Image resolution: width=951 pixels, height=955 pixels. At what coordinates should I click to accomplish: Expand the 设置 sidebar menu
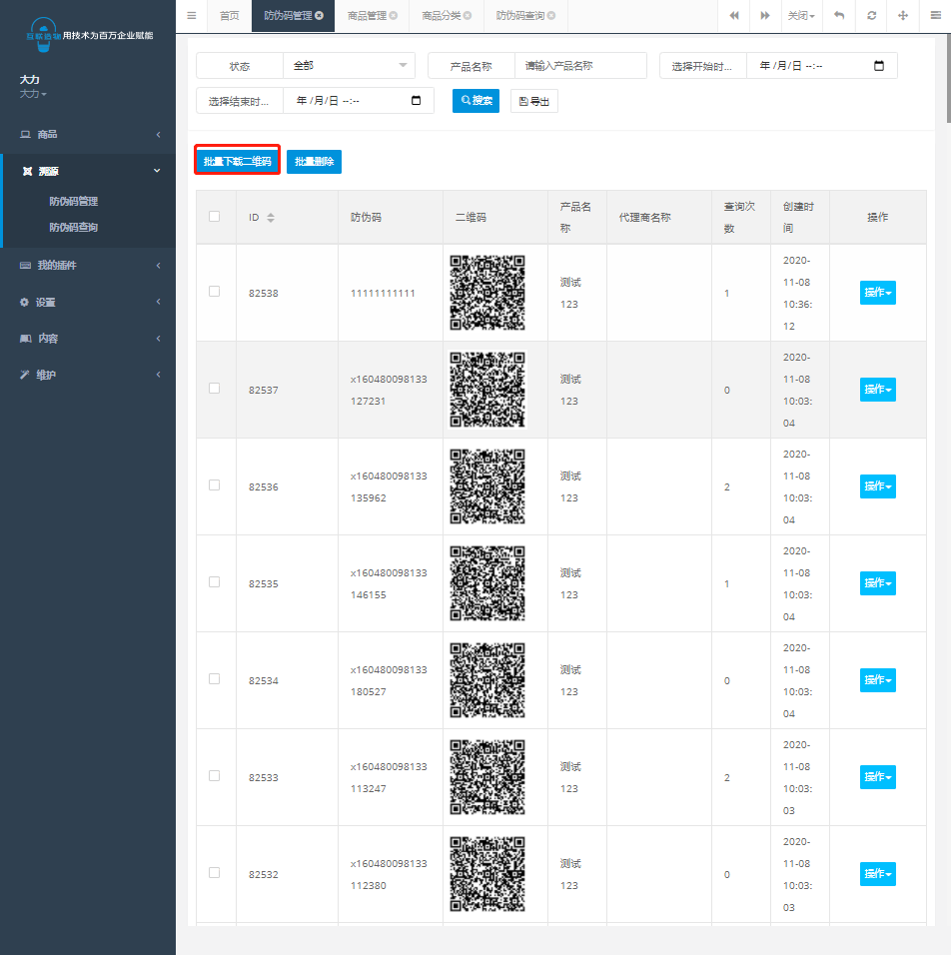click(88, 302)
